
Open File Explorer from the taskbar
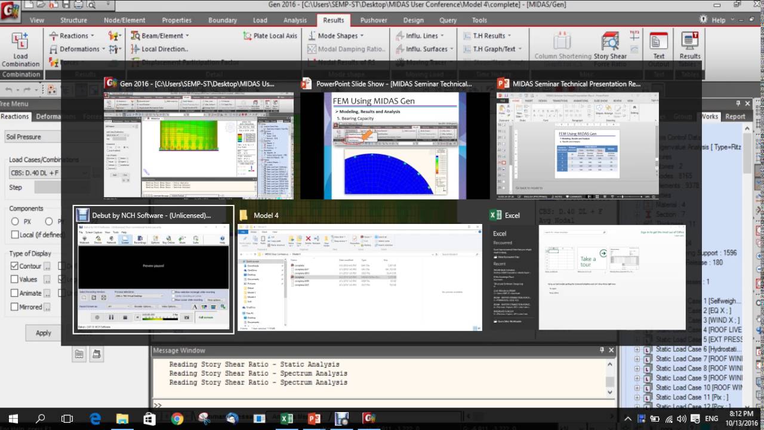tap(122, 419)
